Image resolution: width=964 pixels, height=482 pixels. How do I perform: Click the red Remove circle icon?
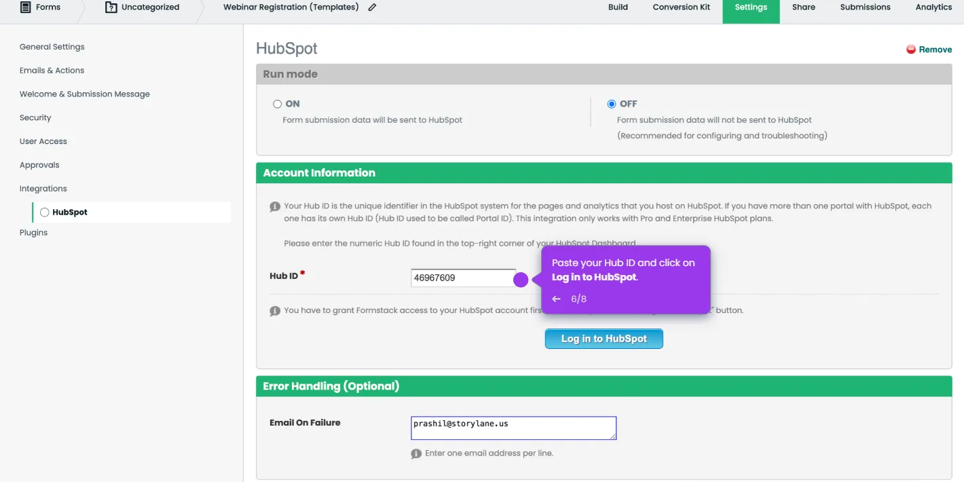click(910, 49)
